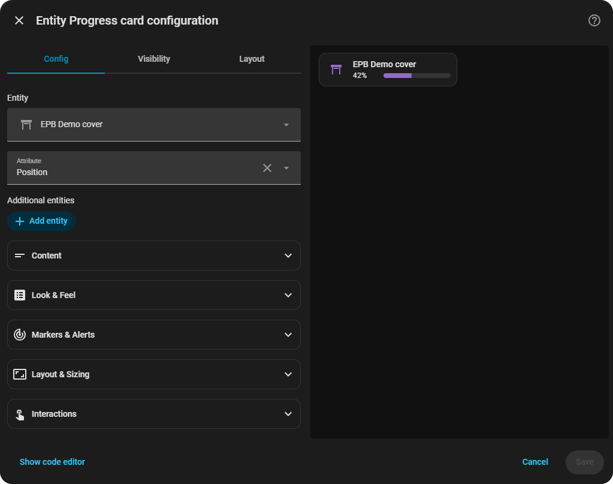
Task: Click the cover icon in Entity field
Action: coord(26,124)
